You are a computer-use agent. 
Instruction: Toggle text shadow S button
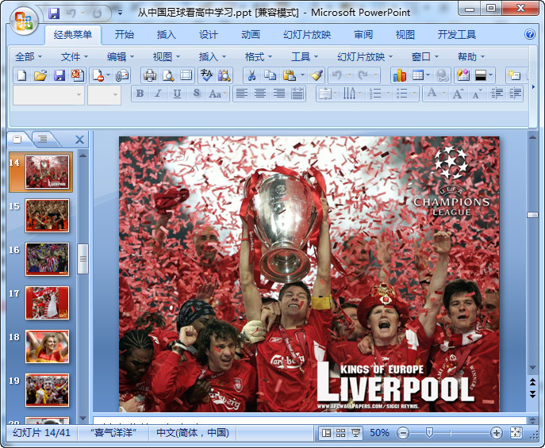pos(196,94)
